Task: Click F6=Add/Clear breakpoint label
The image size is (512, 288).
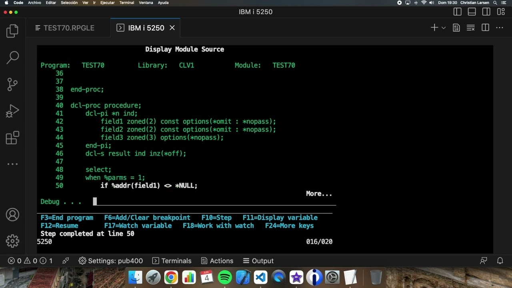Action: pos(147,218)
